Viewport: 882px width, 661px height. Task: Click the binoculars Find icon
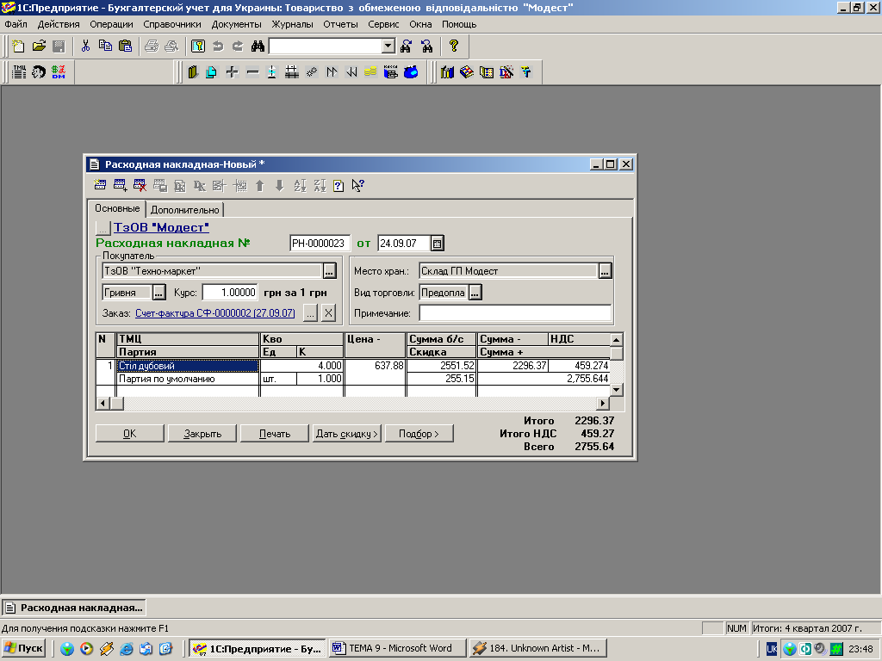coord(258,46)
